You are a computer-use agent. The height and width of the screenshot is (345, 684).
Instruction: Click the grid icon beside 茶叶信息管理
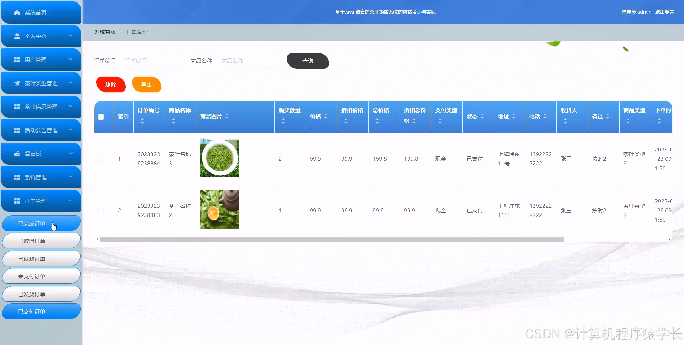[17, 107]
